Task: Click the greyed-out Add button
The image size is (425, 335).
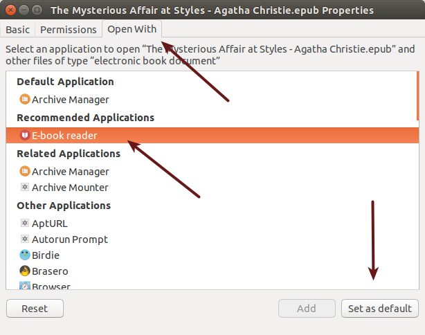Action: click(307, 309)
